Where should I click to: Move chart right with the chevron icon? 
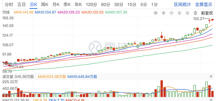tap(187, 13)
